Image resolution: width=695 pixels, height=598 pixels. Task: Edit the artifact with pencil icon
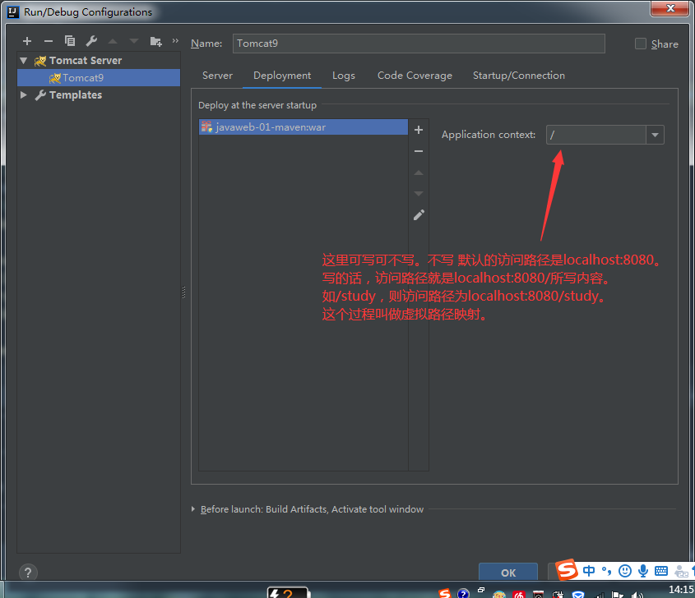click(419, 214)
